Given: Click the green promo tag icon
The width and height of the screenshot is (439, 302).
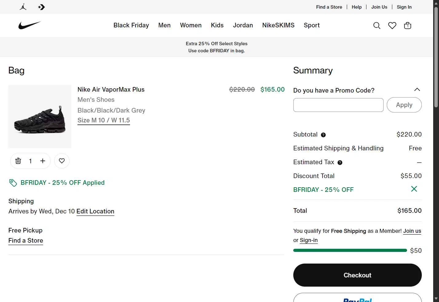Looking at the screenshot, I should pos(13,183).
